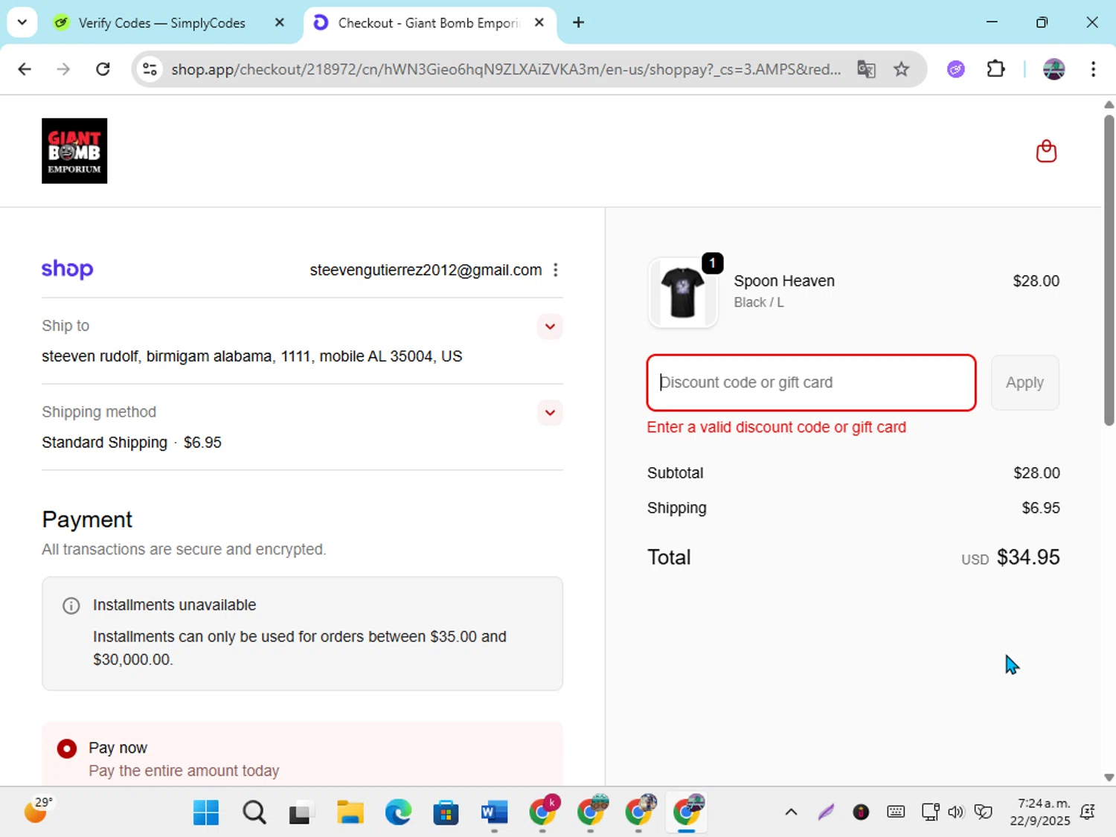
Task: Show hidden system tray icons
Action: pyautogui.click(x=791, y=812)
